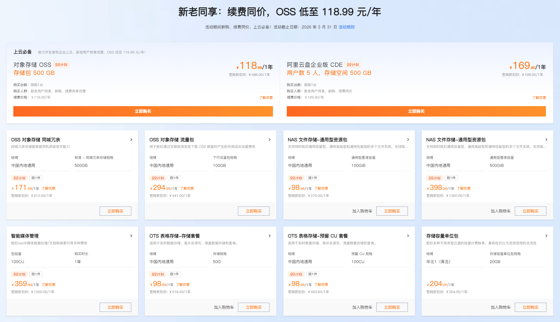
Task: Open 了解优惠 beside the ¥294.99 price
Action: coord(187,189)
